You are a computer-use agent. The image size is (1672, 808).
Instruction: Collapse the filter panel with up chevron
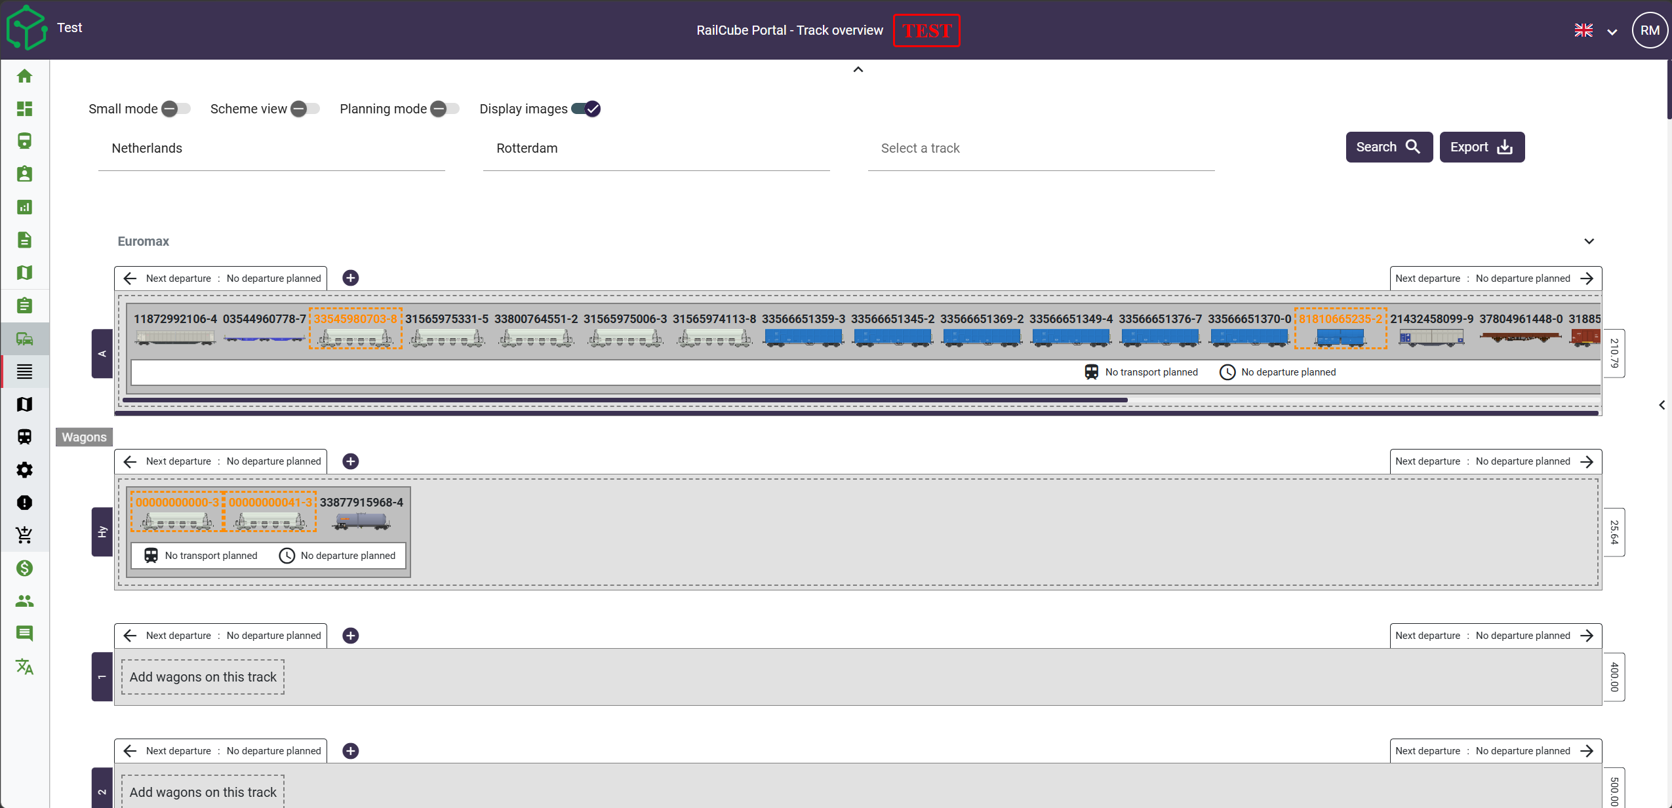858,69
